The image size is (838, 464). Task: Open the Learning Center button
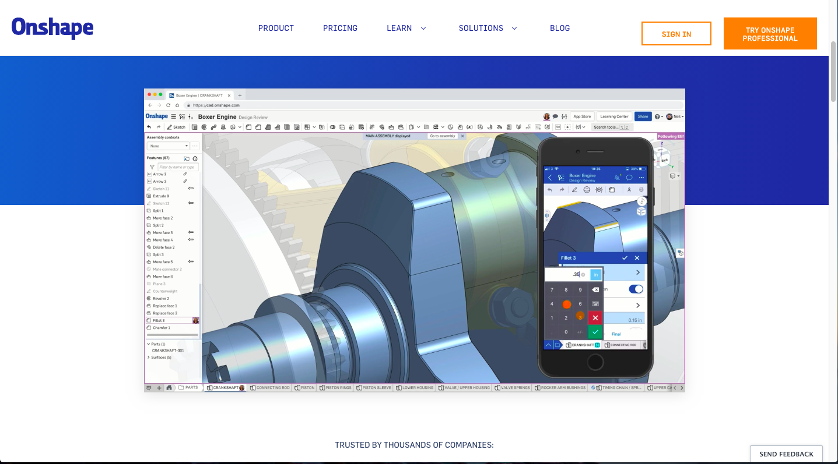click(x=614, y=116)
